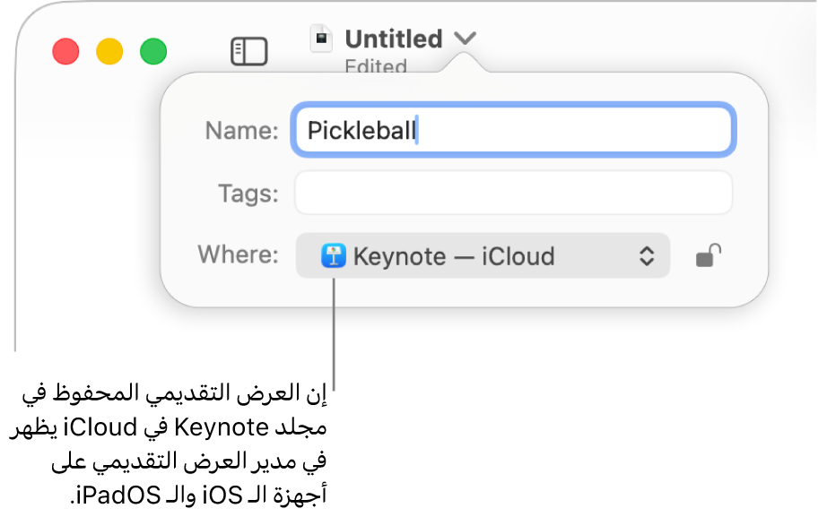
Task: Click the stacked chevrons on the Where popup
Action: pos(648,256)
